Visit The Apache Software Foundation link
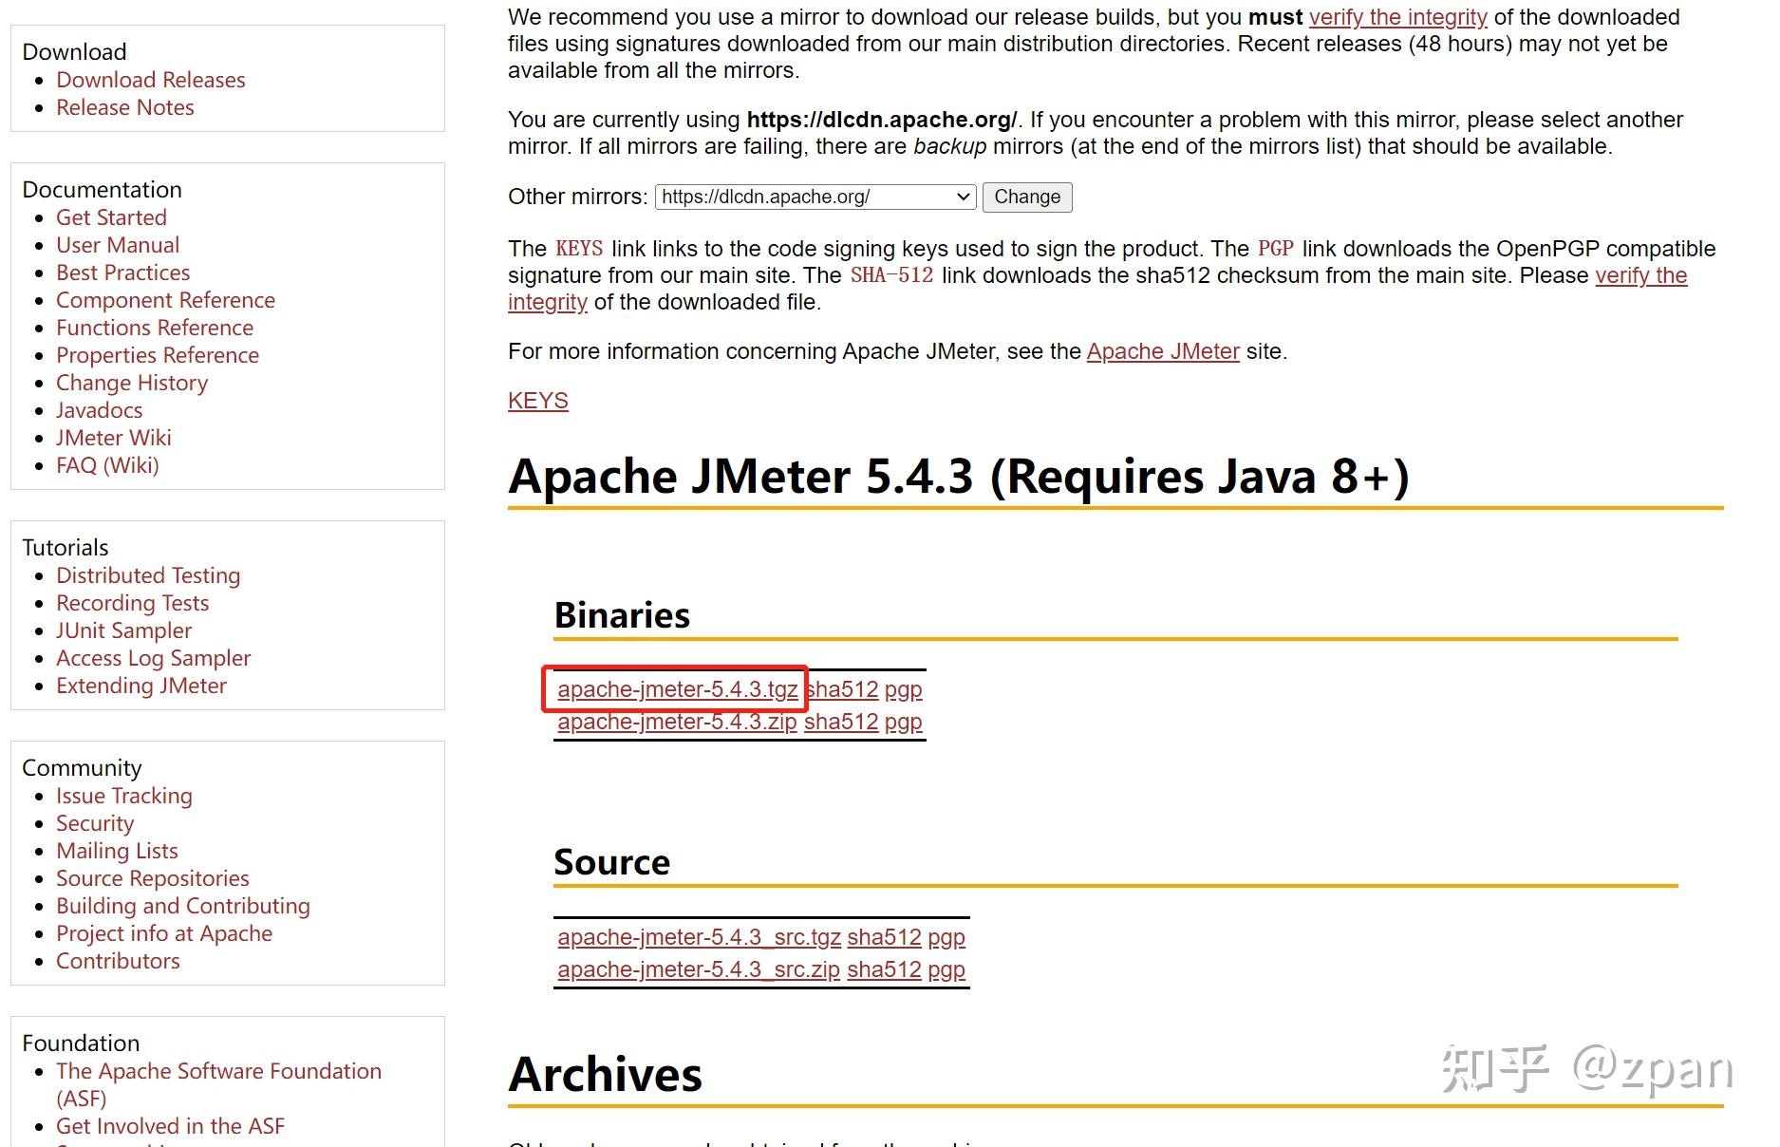The height and width of the screenshot is (1147, 1780). [218, 1071]
